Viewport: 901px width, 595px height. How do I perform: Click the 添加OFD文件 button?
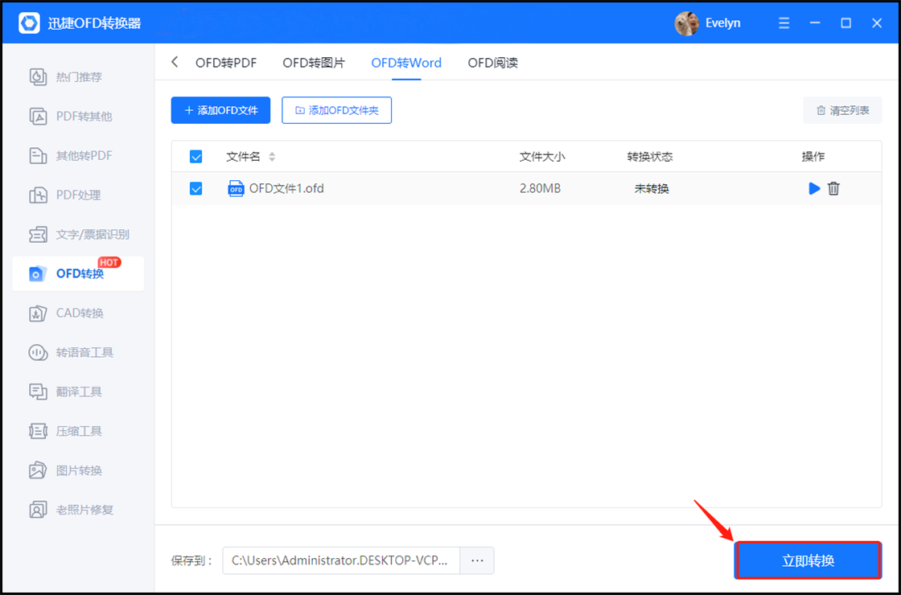pyautogui.click(x=220, y=110)
